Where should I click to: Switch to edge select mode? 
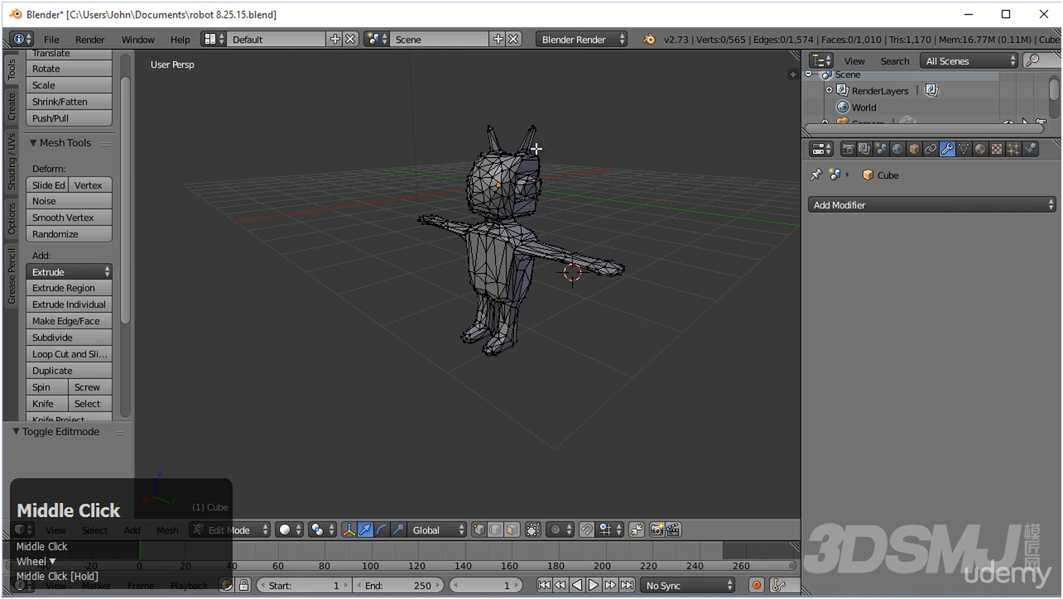(x=495, y=530)
